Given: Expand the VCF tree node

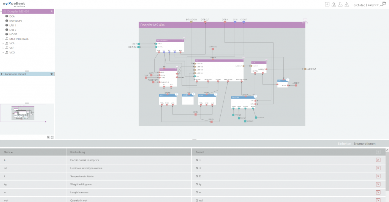Looking at the screenshot, I should click(x=3, y=48).
